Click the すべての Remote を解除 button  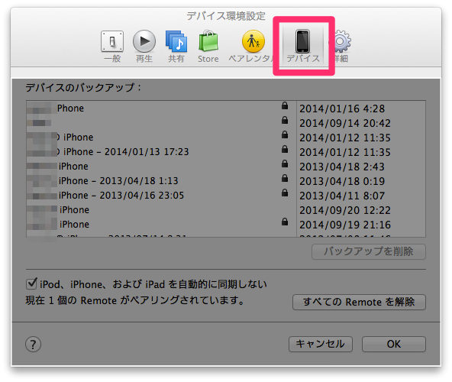tap(359, 302)
